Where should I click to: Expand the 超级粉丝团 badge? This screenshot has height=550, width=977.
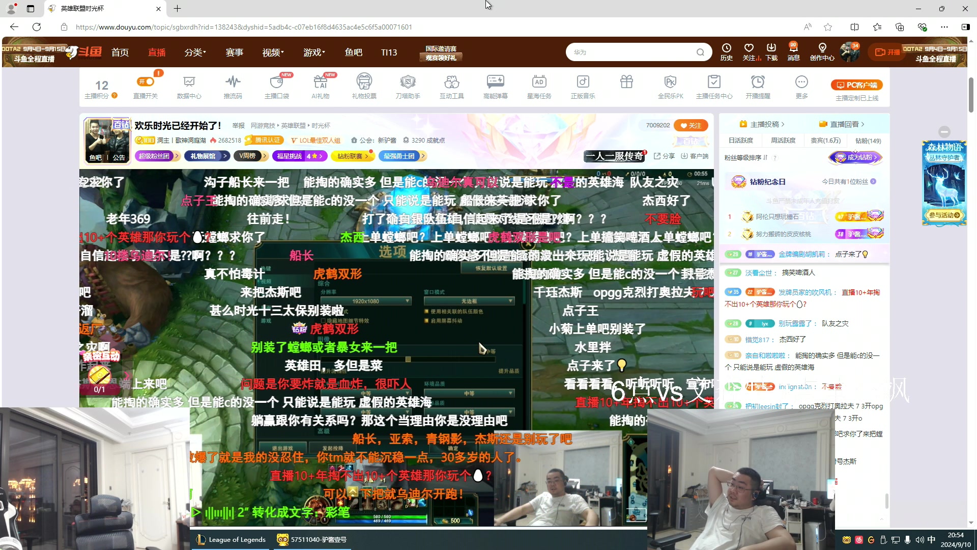[157, 156]
